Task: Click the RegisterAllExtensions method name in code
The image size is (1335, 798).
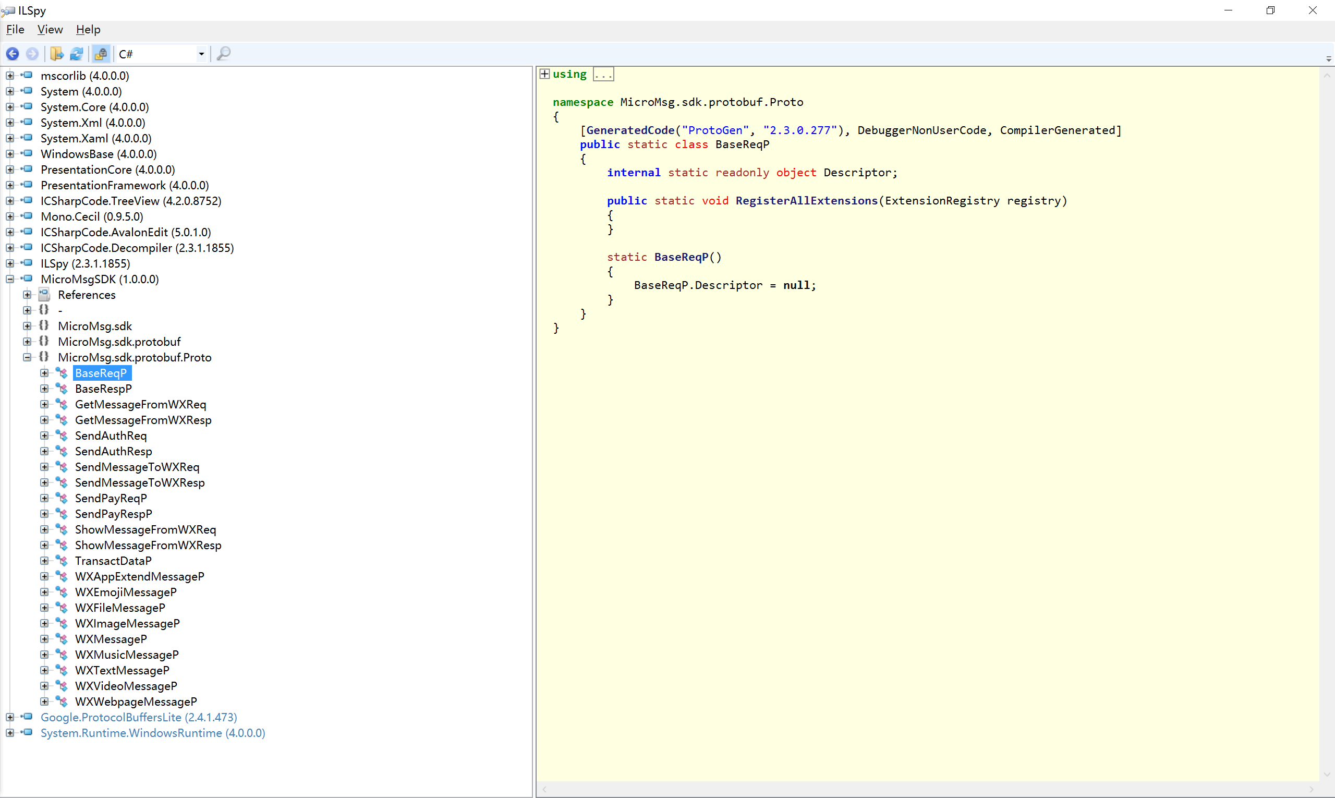Action: [x=807, y=201]
